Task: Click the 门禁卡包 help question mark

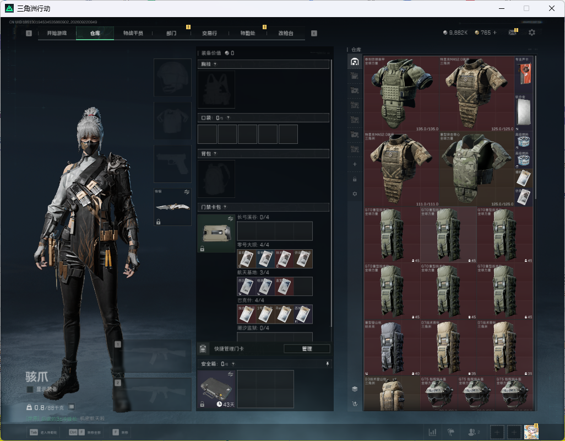Action: [x=225, y=207]
